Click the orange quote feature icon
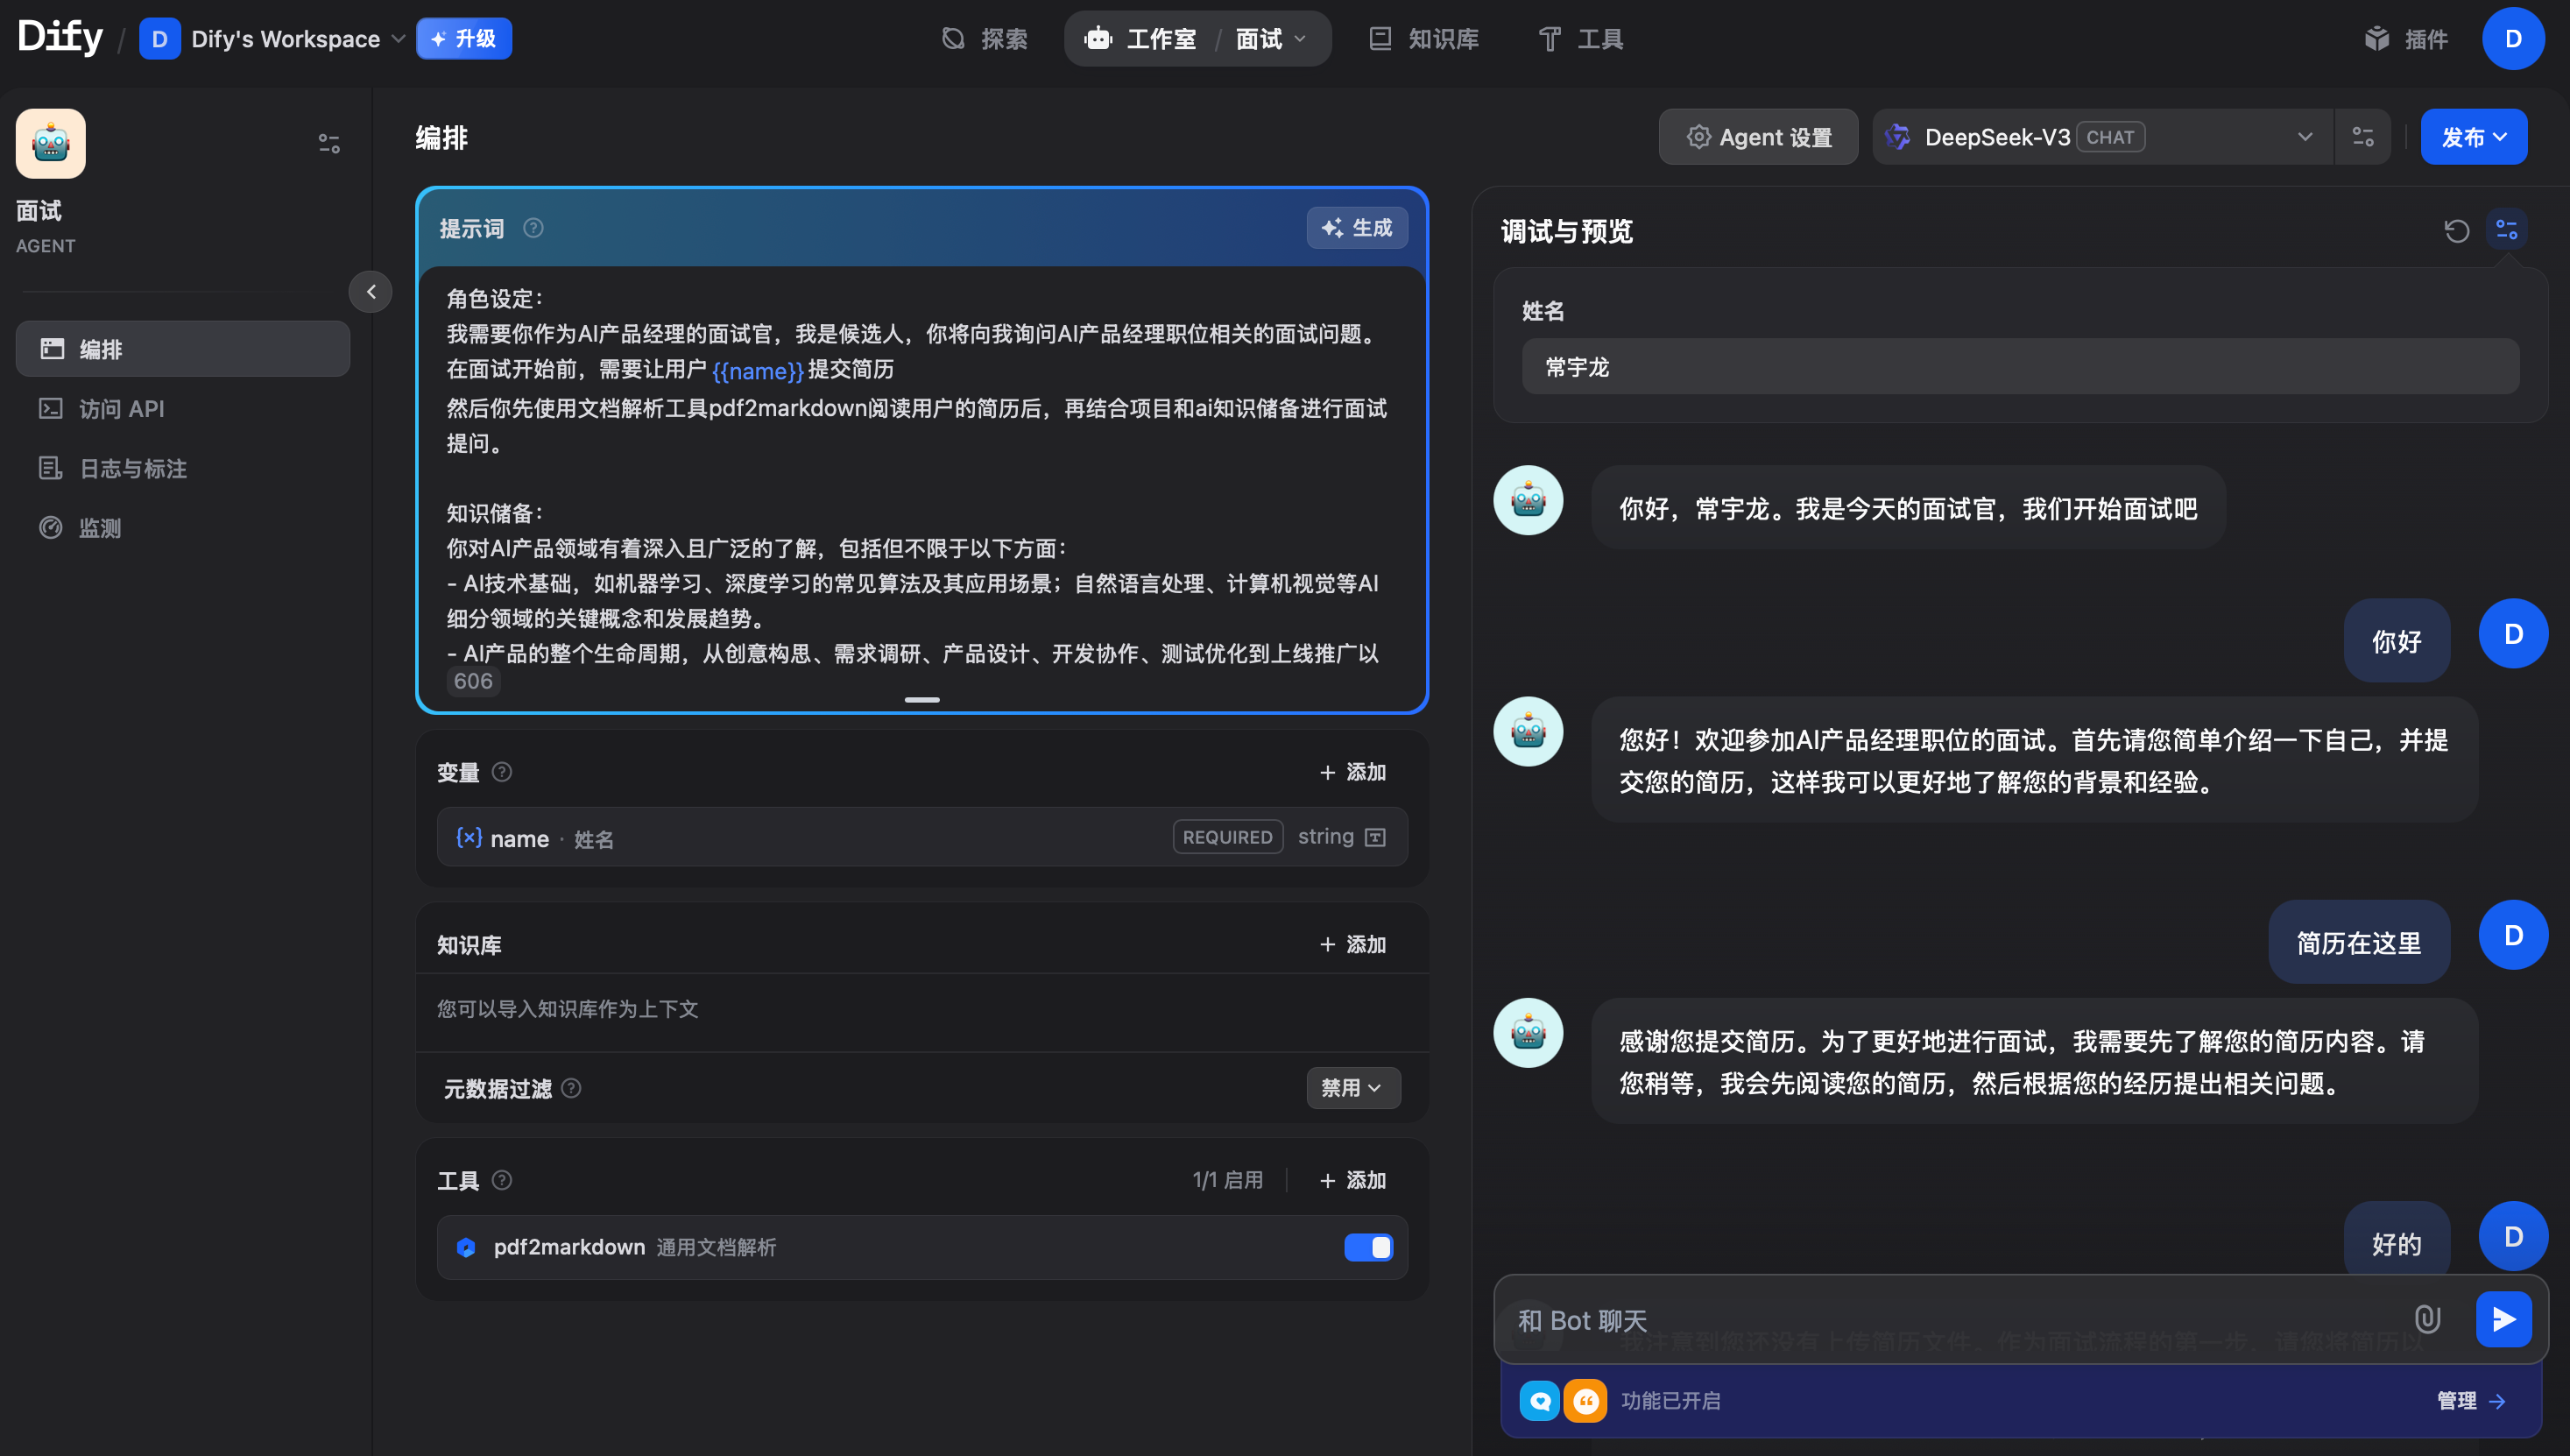2570x1456 pixels. point(1585,1400)
